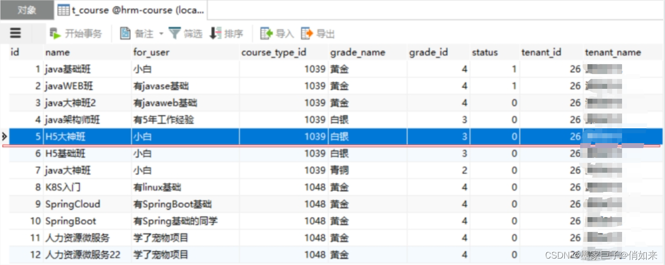The image size is (665, 265).
Task: Select the K8S入门 name cell
Action: click(x=87, y=187)
